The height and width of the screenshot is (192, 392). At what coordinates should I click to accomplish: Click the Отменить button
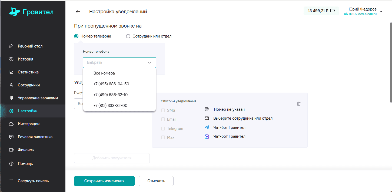(x=156, y=181)
